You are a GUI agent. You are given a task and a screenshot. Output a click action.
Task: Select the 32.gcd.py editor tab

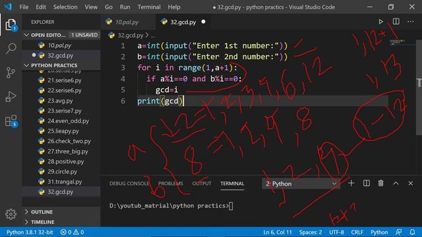(x=183, y=22)
